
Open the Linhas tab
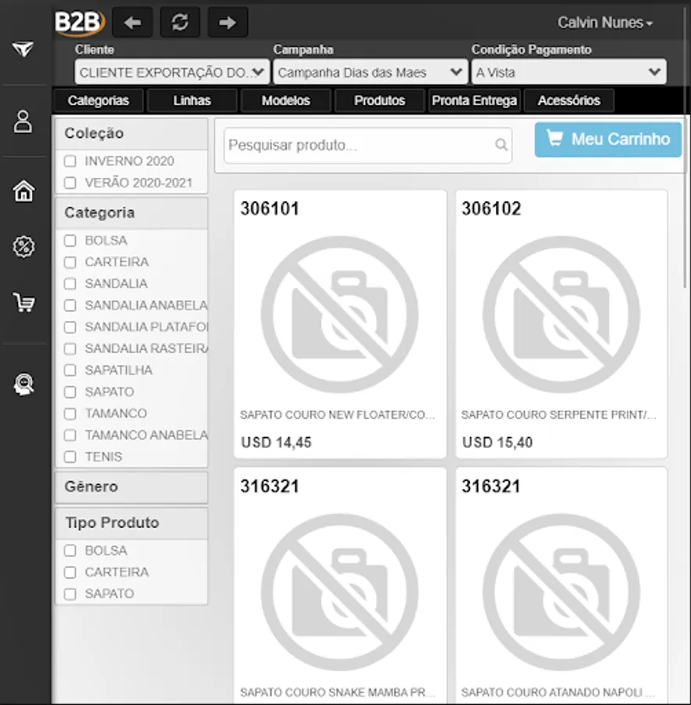(x=192, y=100)
